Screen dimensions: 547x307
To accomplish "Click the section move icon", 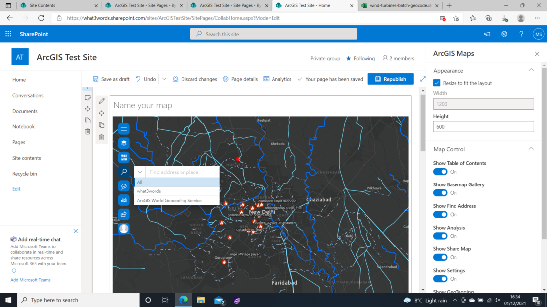I will point(88,109).
